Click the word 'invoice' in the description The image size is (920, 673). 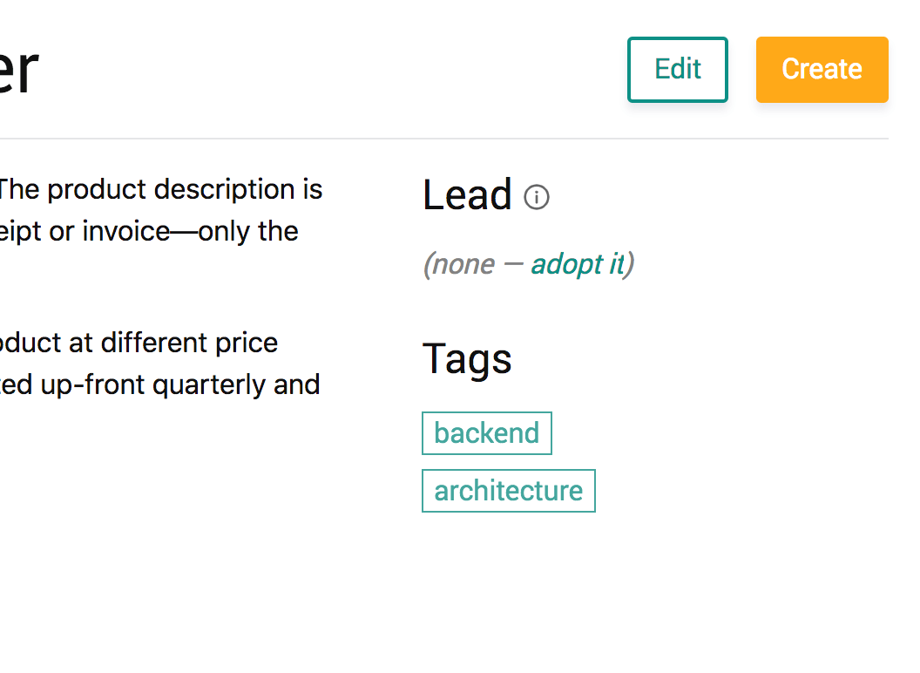pos(125,231)
